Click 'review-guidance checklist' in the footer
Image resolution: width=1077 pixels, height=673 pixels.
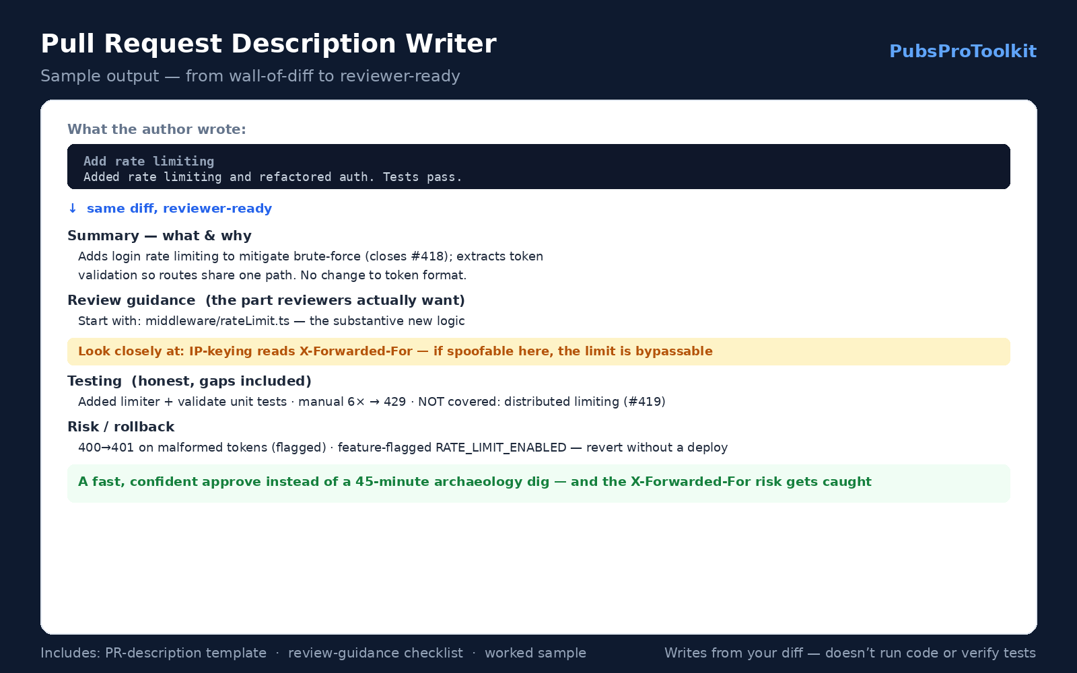pyautogui.click(x=376, y=653)
